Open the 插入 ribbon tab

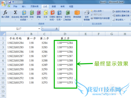point(24,7)
